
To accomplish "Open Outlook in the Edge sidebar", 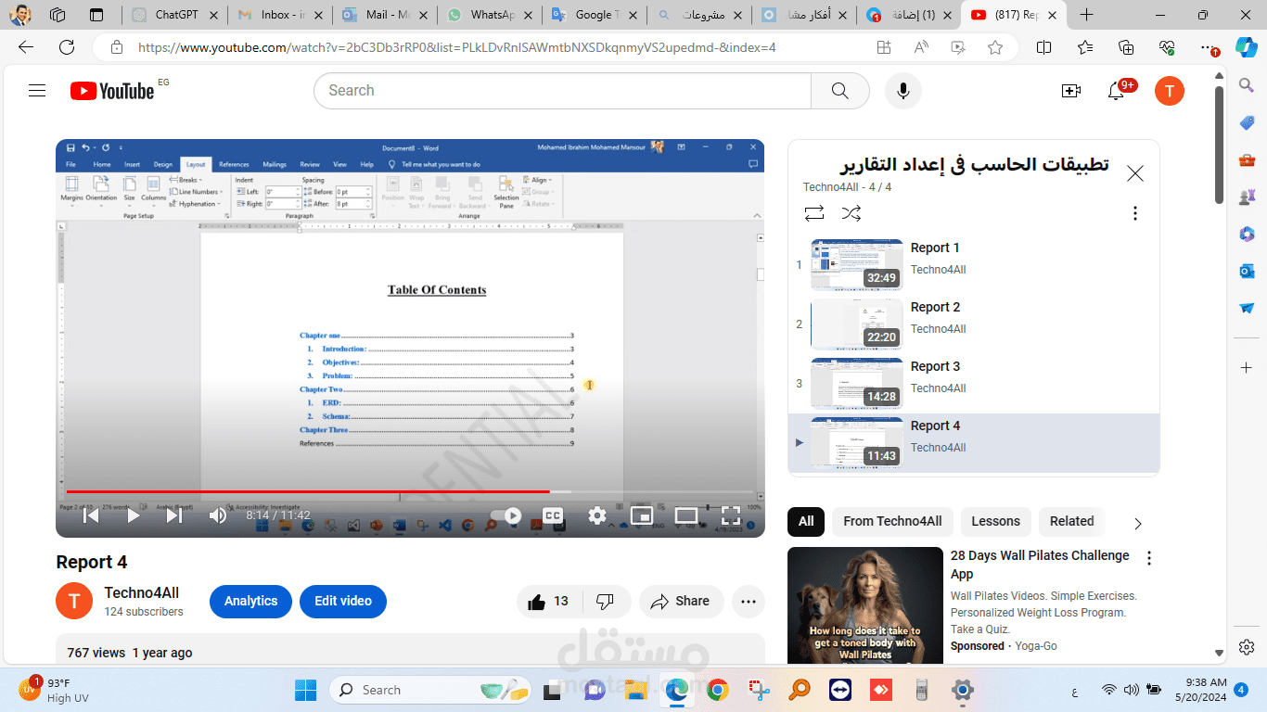I will (1247, 271).
